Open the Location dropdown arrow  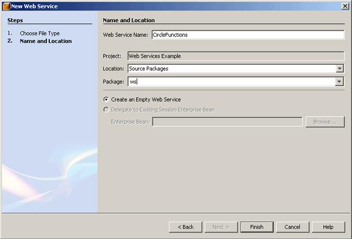[340, 69]
